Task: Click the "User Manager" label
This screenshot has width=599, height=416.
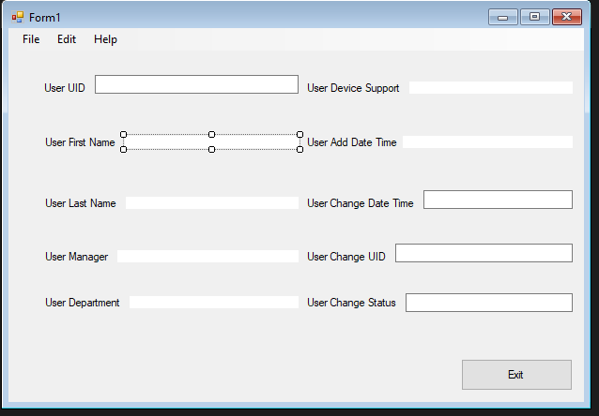Action: point(76,257)
